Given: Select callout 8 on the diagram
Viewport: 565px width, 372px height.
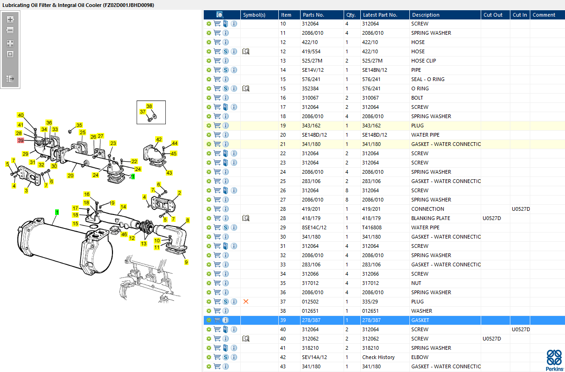Looking at the screenshot, I should (x=188, y=220).
